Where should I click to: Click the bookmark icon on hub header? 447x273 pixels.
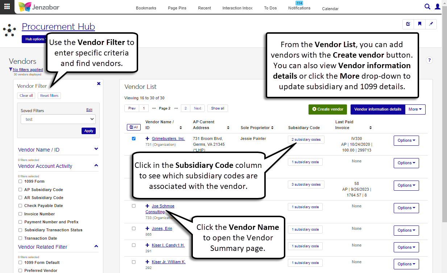coord(419,24)
